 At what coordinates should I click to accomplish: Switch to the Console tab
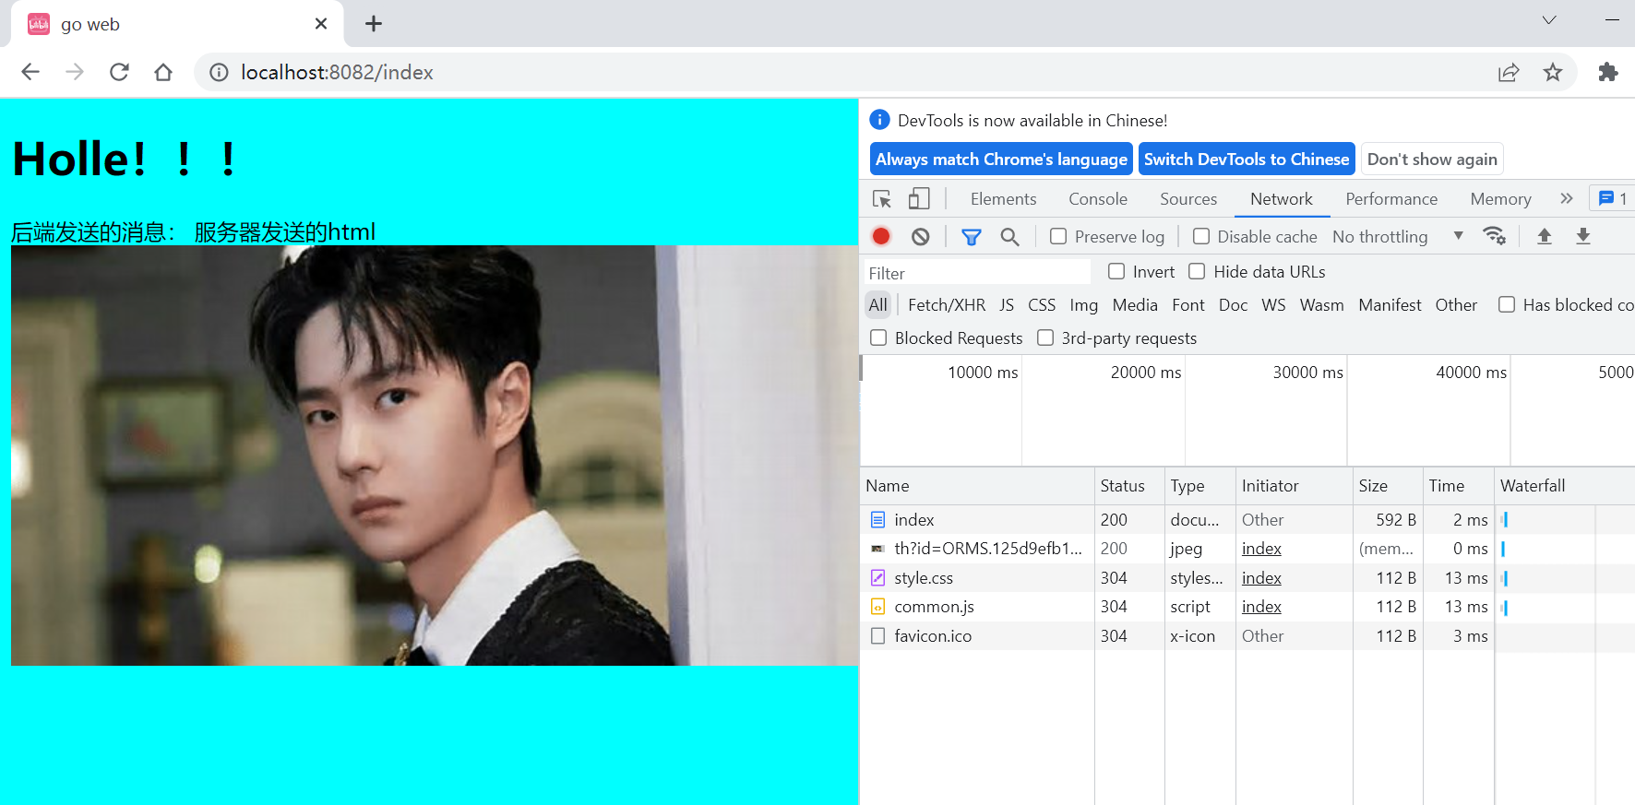(1098, 199)
